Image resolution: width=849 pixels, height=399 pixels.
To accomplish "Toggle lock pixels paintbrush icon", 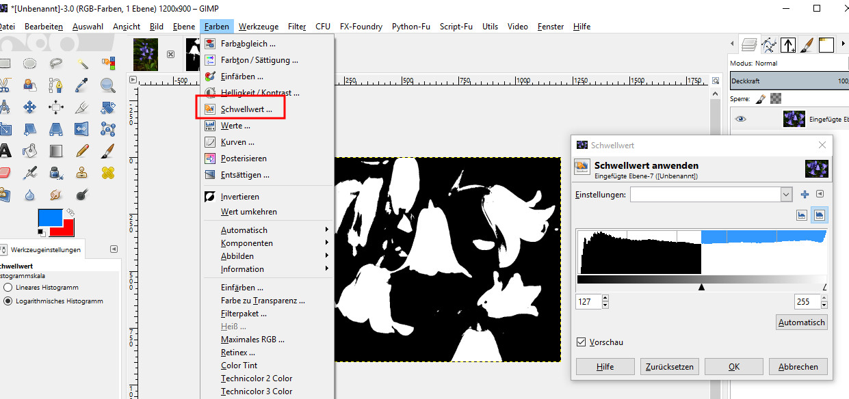I will tap(760, 99).
